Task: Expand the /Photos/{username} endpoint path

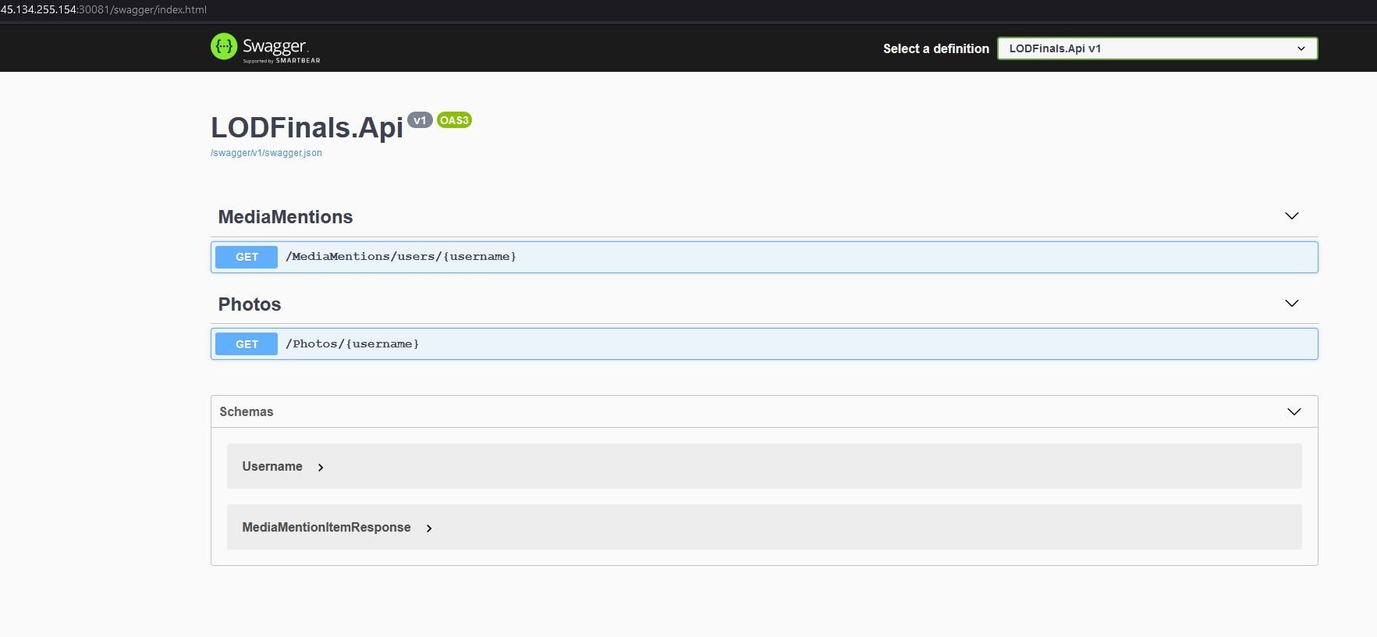Action: pos(352,344)
